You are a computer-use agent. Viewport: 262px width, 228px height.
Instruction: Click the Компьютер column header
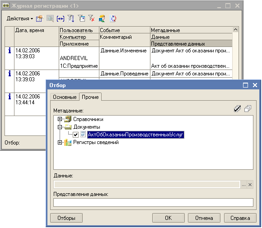[x=79, y=37]
